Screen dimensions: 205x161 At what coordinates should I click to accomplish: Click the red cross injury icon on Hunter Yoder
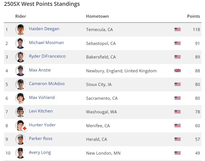(24, 128)
